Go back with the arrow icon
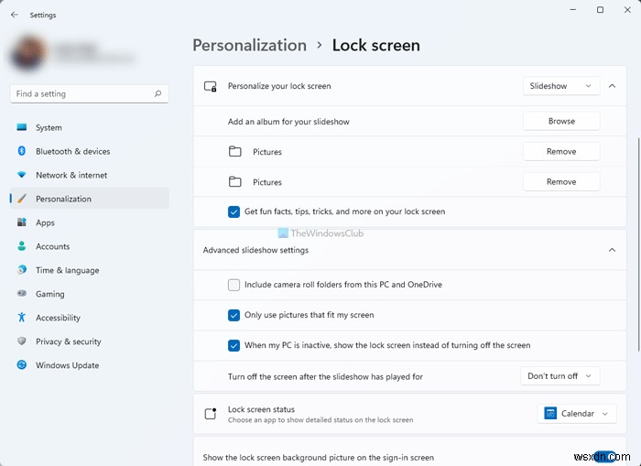 click(15, 15)
